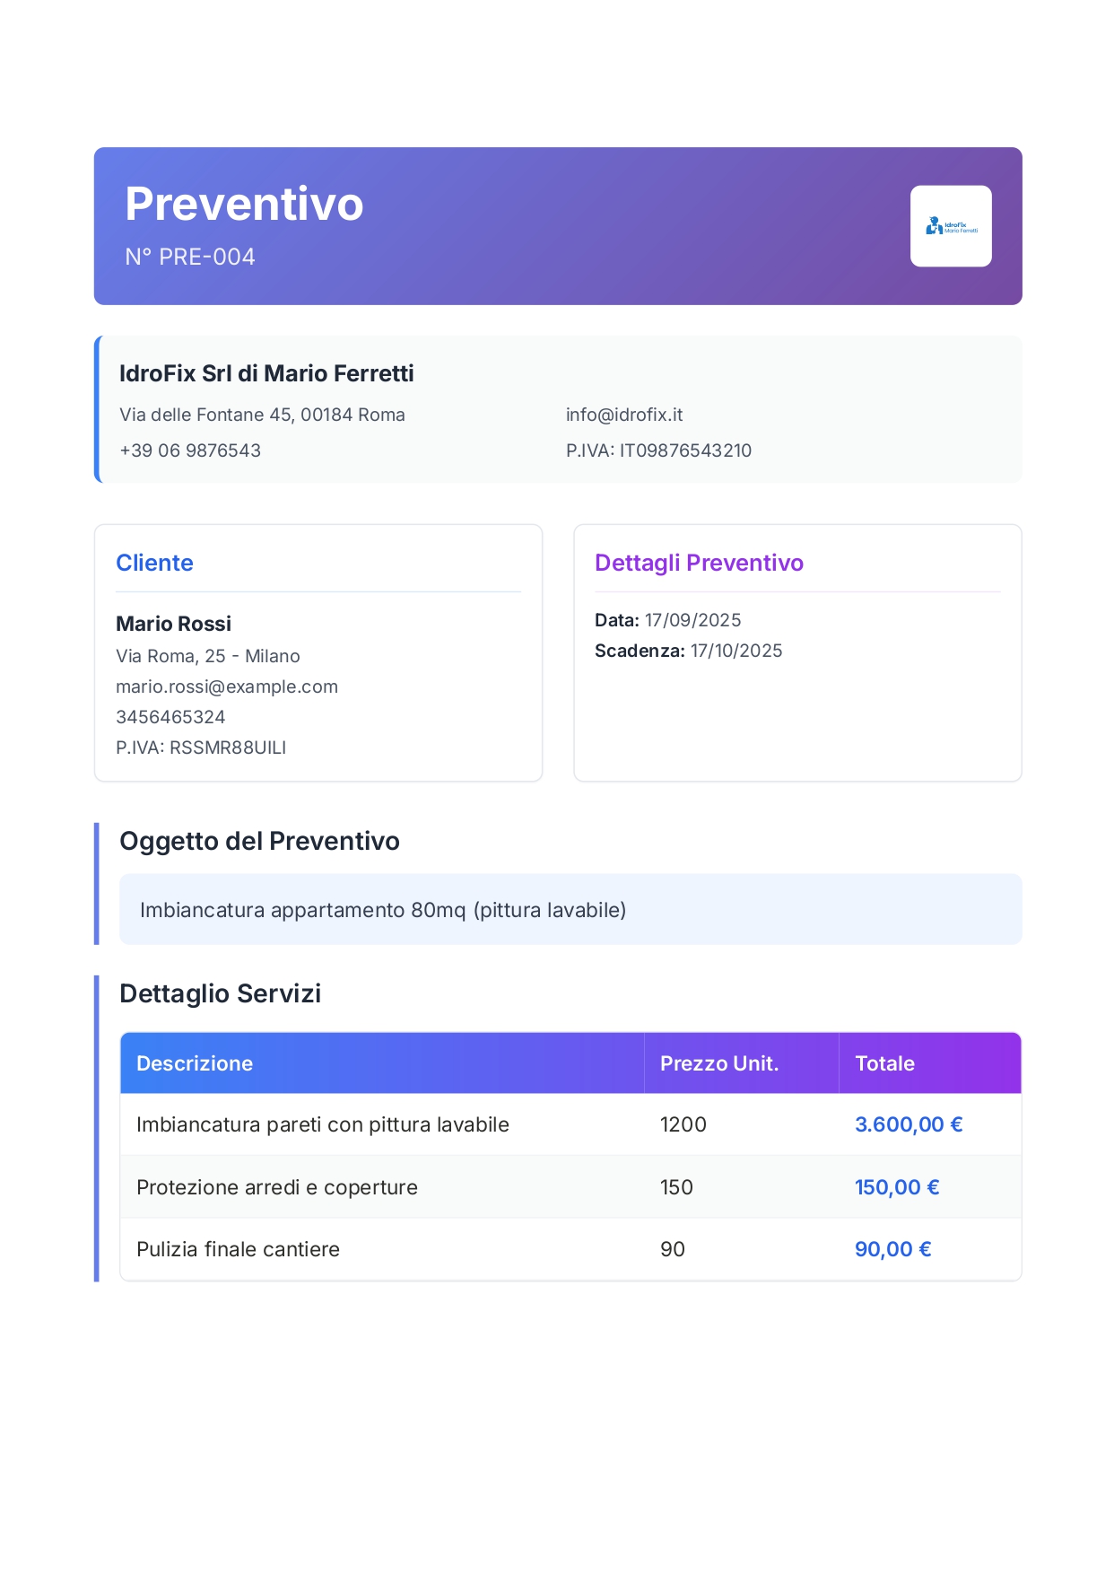Click the Preventivo title heading

coord(244,204)
